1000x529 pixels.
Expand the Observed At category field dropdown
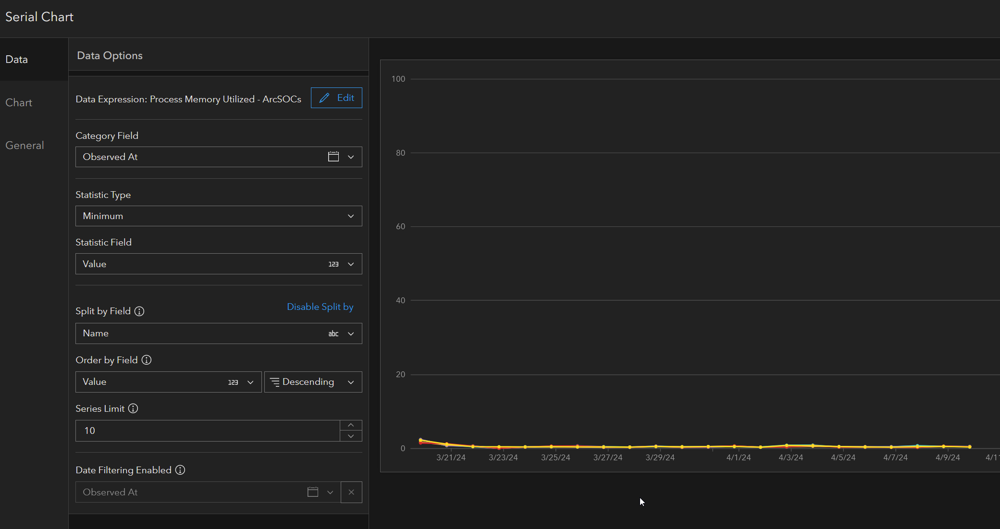pyautogui.click(x=351, y=157)
